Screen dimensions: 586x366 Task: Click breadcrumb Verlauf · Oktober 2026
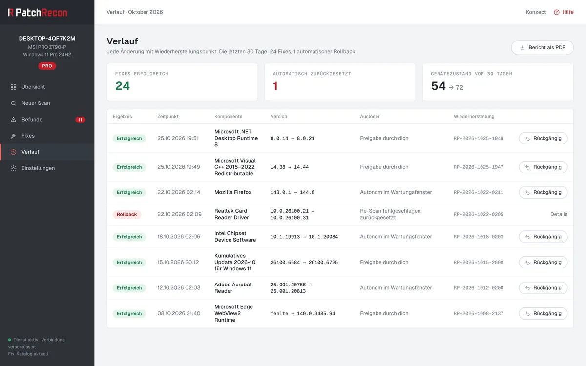pos(135,12)
